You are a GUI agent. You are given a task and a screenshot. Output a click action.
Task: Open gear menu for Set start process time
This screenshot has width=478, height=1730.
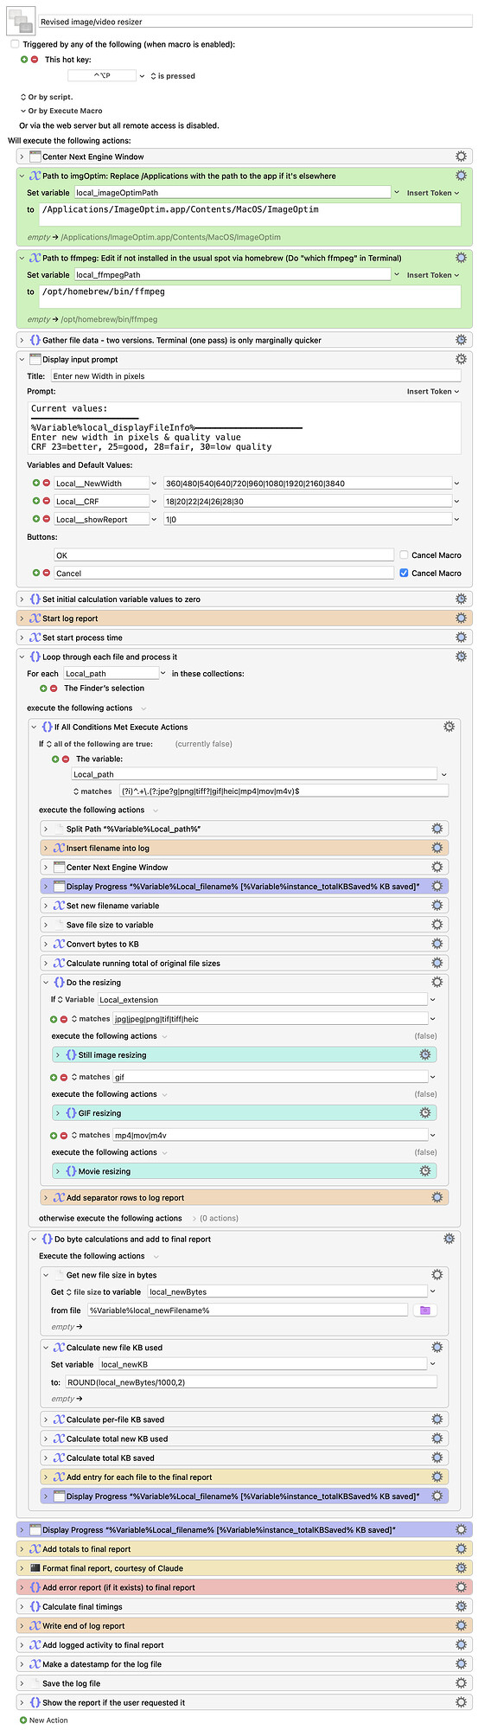click(x=461, y=638)
